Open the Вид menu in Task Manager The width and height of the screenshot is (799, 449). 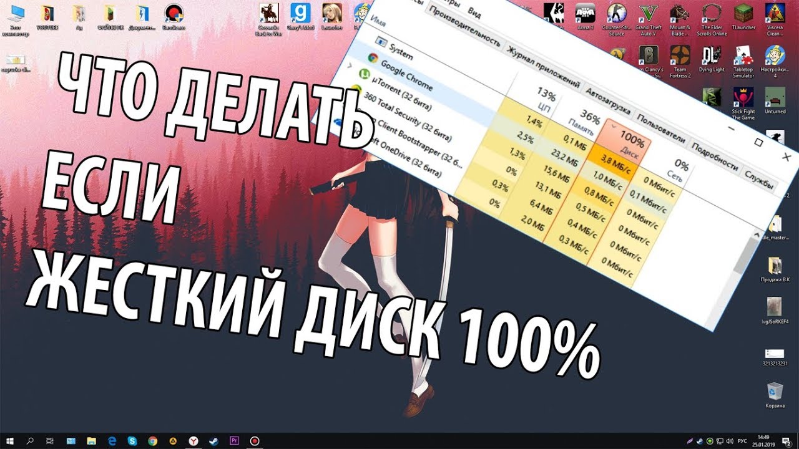(475, 12)
